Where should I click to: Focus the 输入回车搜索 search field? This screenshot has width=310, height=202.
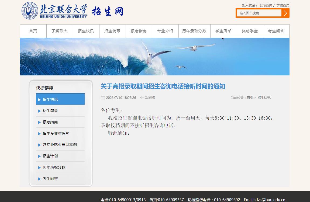[259, 13]
